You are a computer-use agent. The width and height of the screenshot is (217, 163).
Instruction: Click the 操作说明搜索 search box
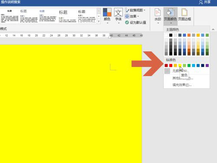coord(10,2)
